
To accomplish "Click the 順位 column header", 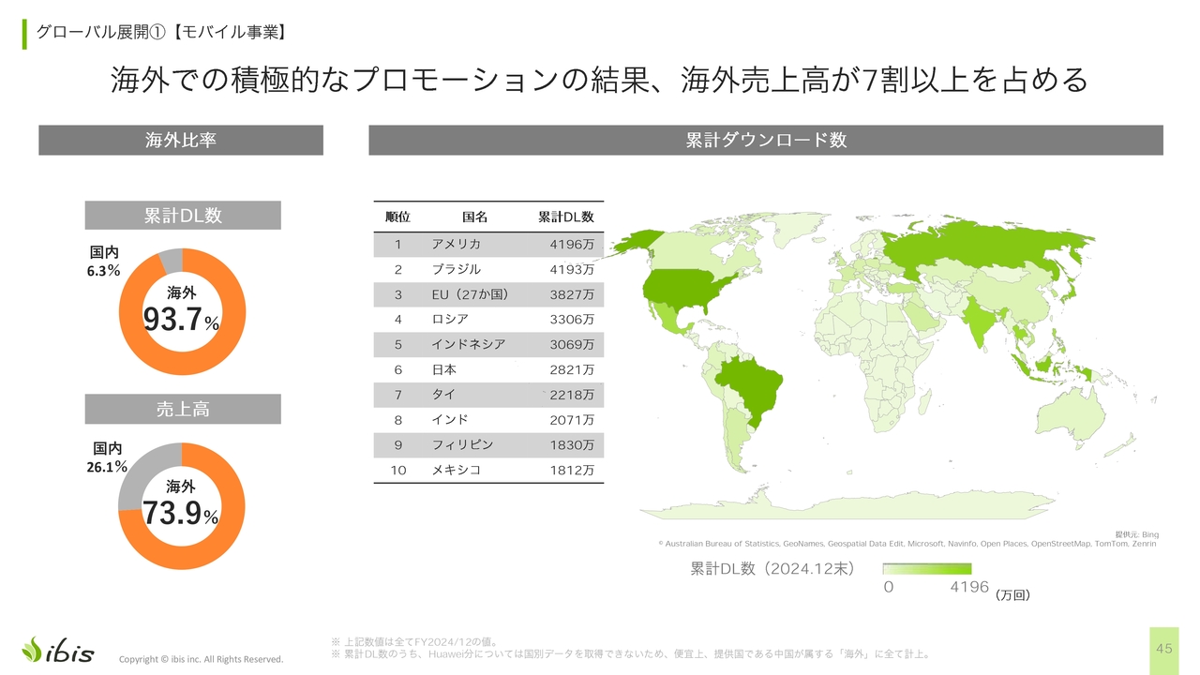I will tap(397, 217).
